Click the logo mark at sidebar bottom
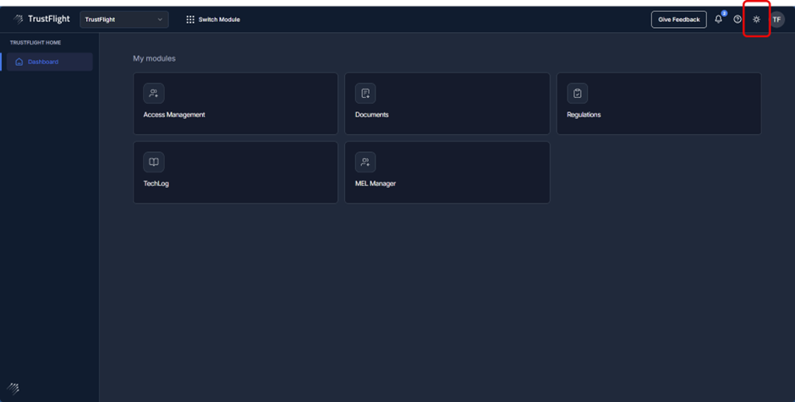Image resolution: width=795 pixels, height=402 pixels. click(14, 388)
